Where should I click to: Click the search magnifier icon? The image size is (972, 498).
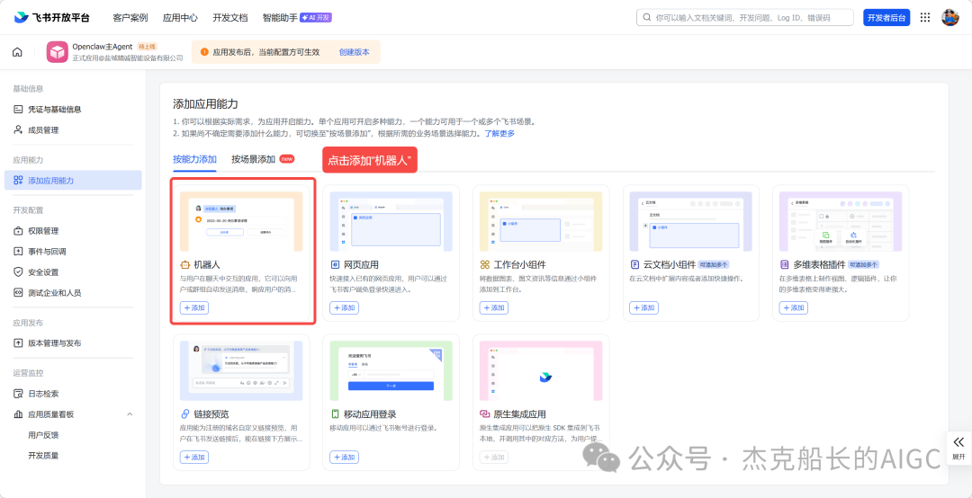647,17
